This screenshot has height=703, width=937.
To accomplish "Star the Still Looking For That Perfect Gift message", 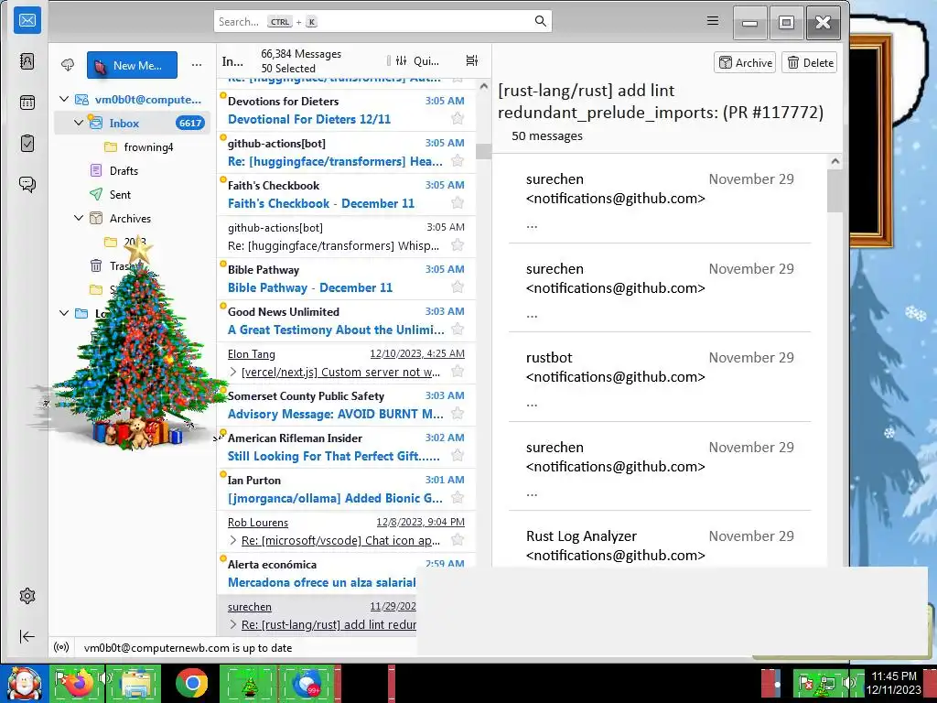I will (x=458, y=456).
